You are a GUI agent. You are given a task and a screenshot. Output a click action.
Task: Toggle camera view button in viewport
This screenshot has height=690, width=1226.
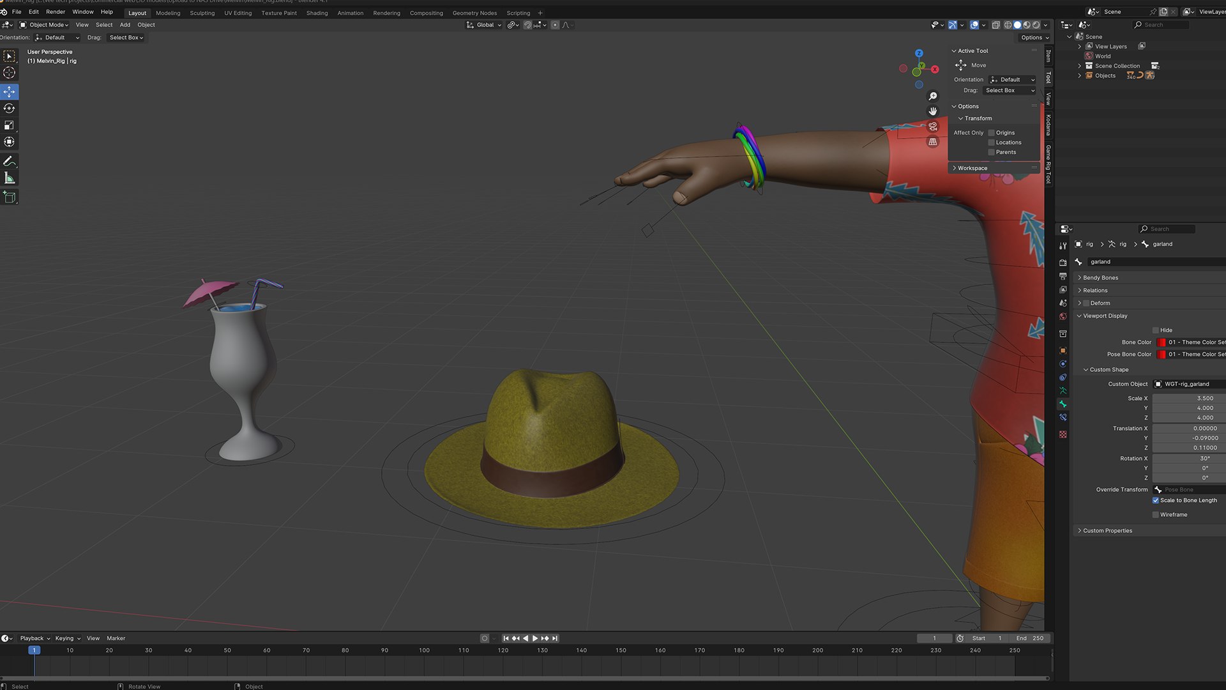pos(933,126)
